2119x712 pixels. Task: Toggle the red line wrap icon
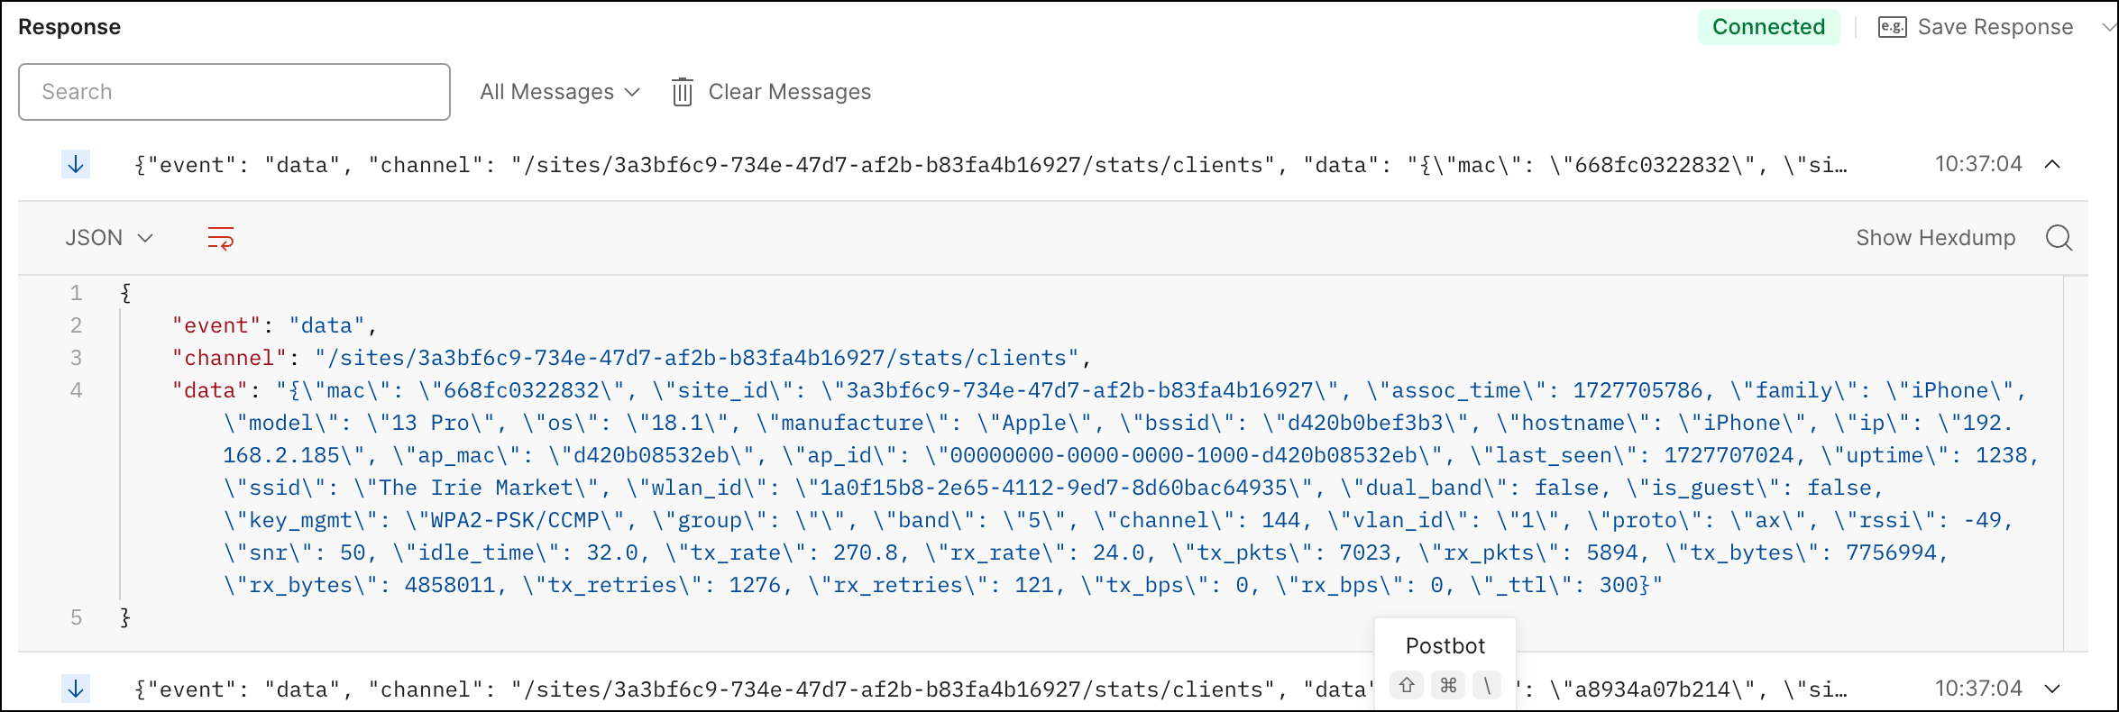point(221,238)
